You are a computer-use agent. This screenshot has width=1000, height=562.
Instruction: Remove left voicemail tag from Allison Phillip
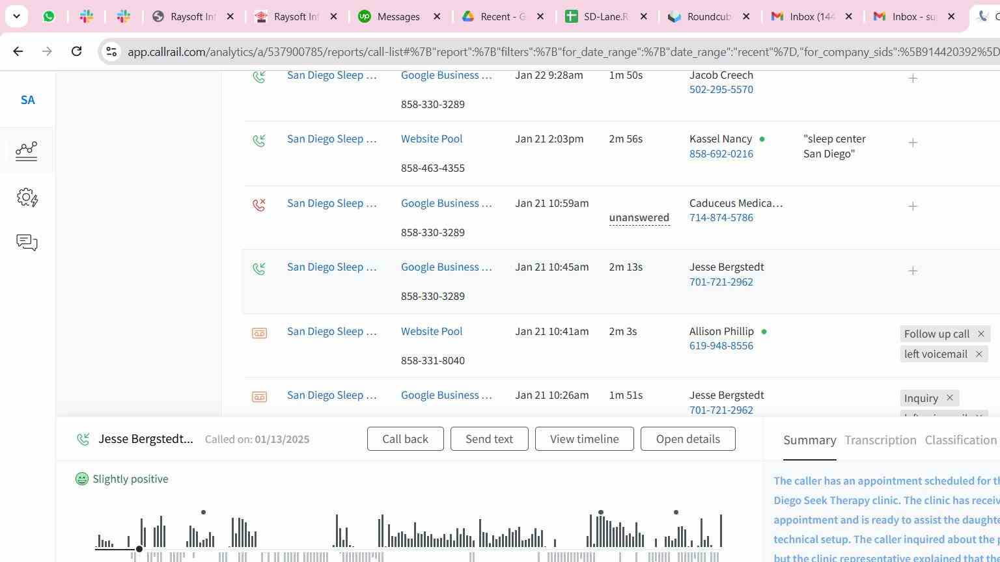(x=979, y=354)
